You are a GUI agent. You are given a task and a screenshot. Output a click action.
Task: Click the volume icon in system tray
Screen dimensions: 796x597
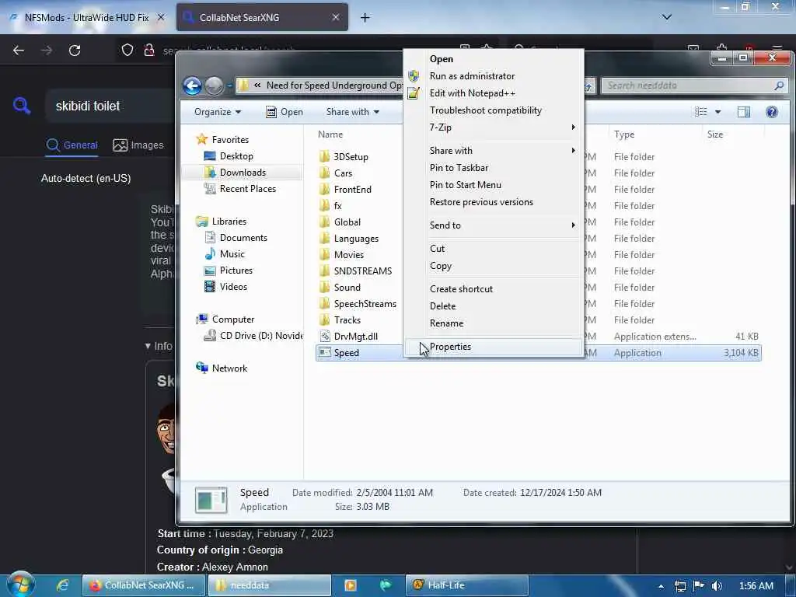(x=717, y=586)
